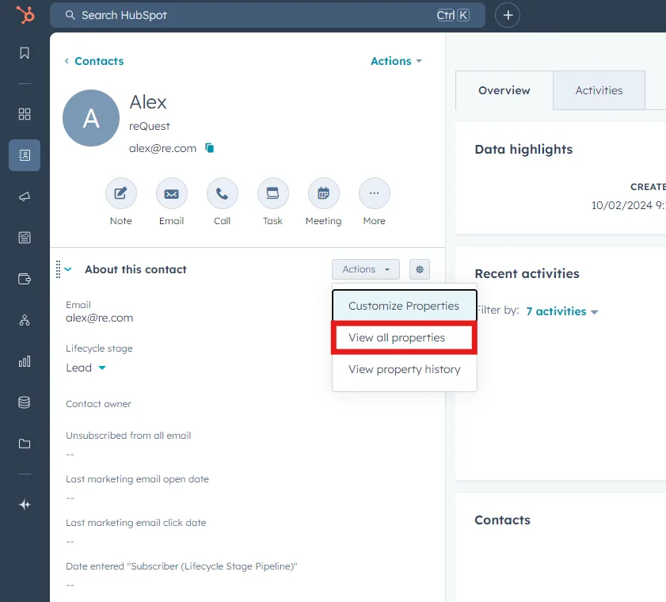
Task: Click the alex@re.com header email
Action: [162, 148]
